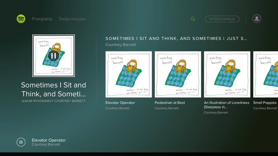Screen dimensions: 278x156
Task: Open Courtney Barnett artist link under album heading
Action: click(120, 45)
